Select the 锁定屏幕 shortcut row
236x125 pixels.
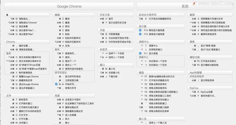pyautogui.click(x=19, y=26)
